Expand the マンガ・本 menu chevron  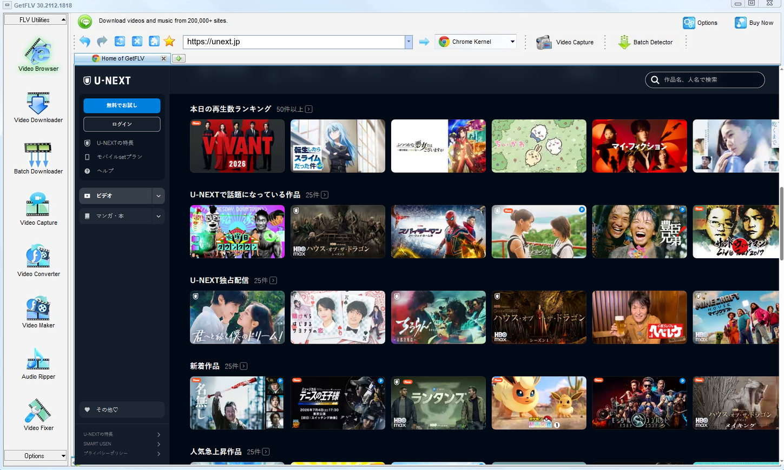159,216
